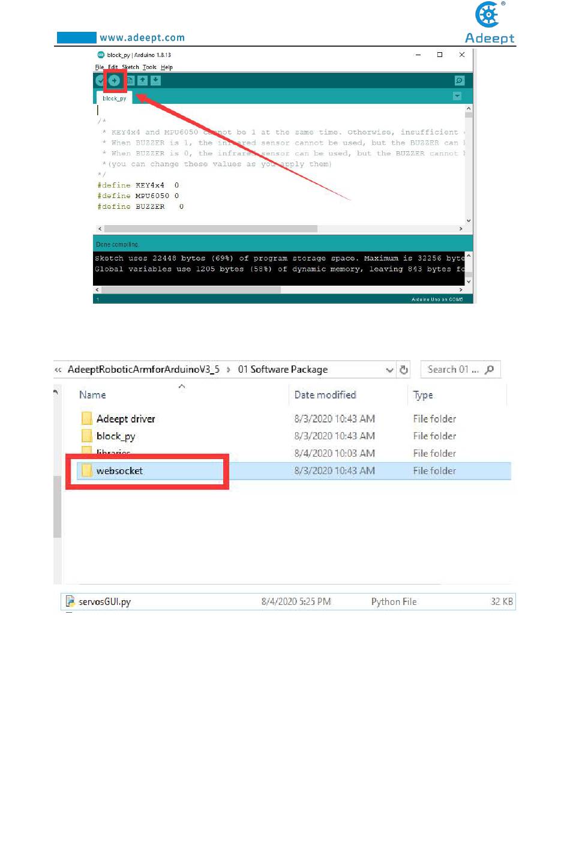Image resolution: width=570 pixels, height=845 pixels.
Task: Click the refresh icon beside address bar
Action: (404, 370)
